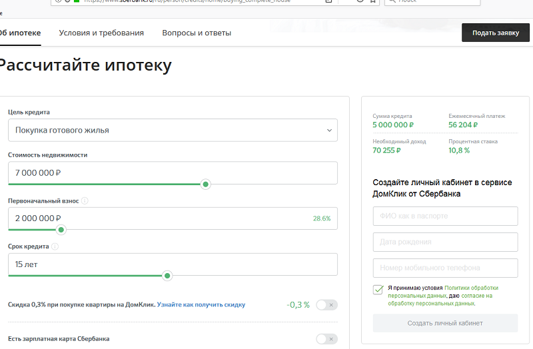Viewport: 533px width, 349px height.
Task: Click the 'Срок кредита' years field
Action: (x=173, y=264)
